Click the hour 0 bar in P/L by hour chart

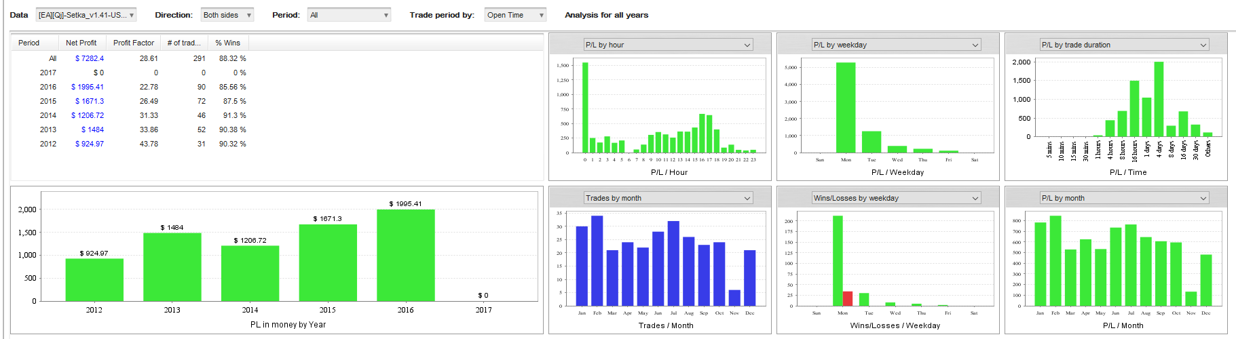click(585, 108)
